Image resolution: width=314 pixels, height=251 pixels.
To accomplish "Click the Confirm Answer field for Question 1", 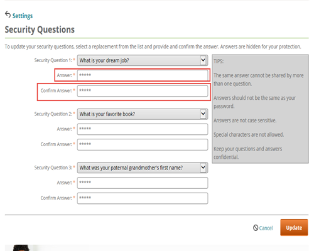I will click(x=143, y=91).
